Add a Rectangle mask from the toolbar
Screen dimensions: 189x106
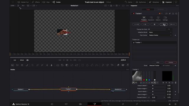(x=83, y=65)
